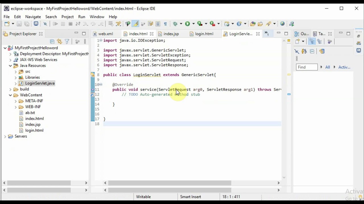Expand the Libraries node
Screen dimensions: 364x204
point(16,77)
